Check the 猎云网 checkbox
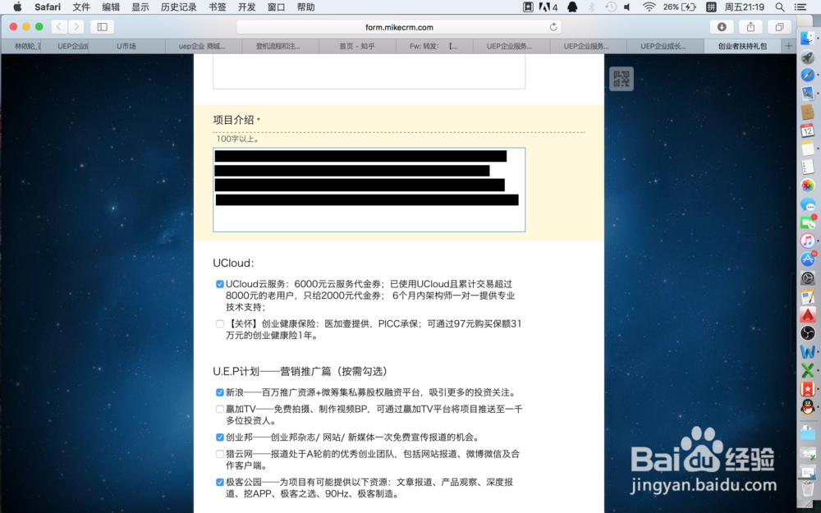821x513 pixels. [x=220, y=455]
